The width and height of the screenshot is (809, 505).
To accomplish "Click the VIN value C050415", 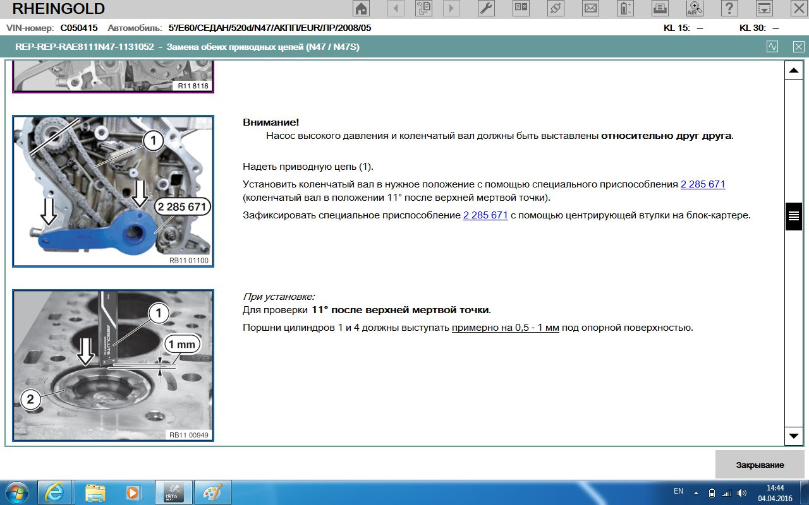I will coord(79,28).
